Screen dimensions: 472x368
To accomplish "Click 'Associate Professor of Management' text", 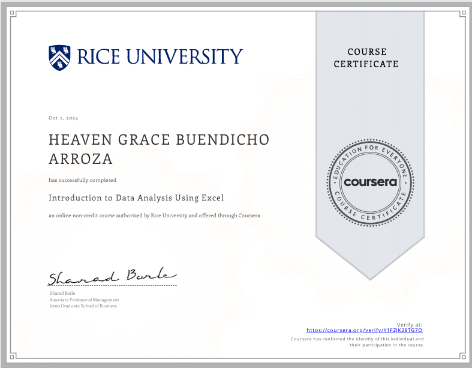I will coord(85,300).
